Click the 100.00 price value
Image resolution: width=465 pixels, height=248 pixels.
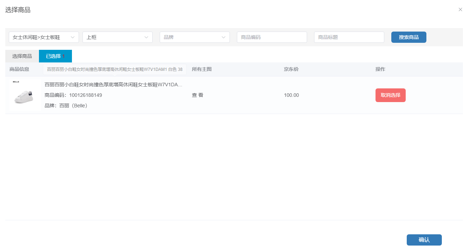click(291, 95)
